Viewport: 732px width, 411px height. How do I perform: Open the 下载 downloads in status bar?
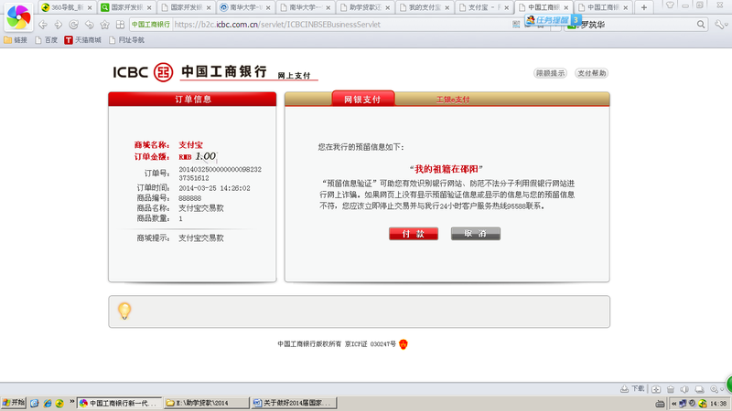[632, 389]
